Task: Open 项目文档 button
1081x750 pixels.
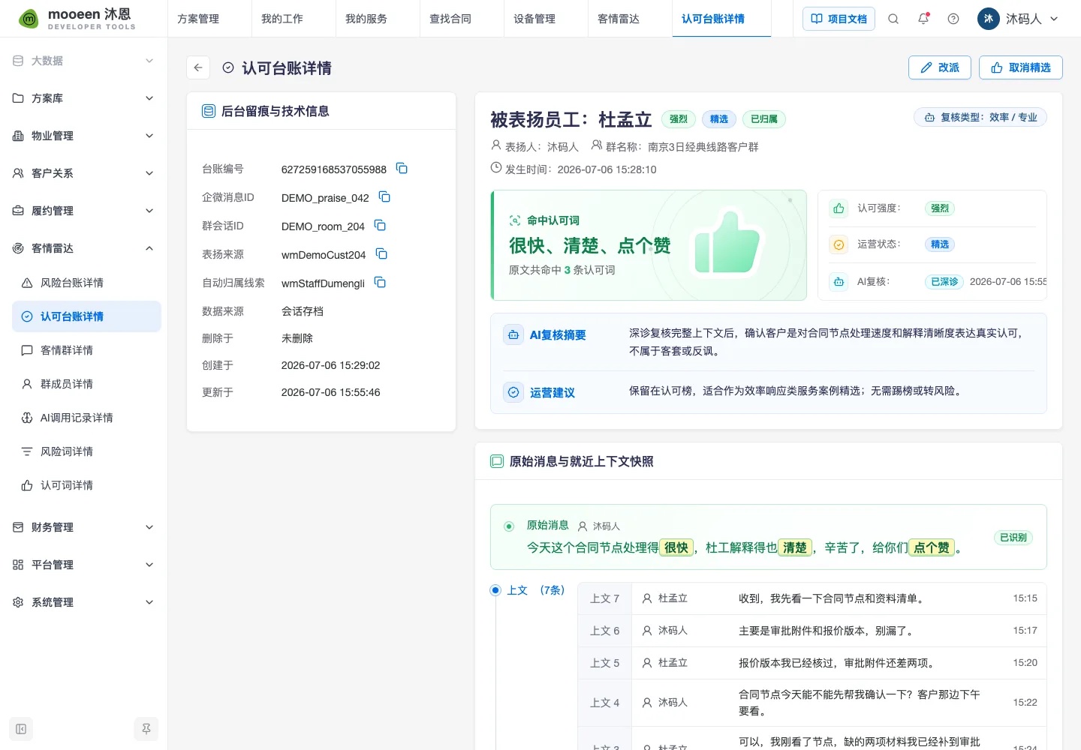Action: (x=839, y=19)
